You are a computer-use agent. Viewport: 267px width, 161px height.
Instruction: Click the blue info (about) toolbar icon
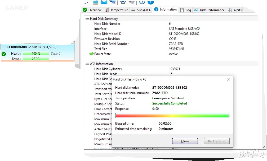coord(150,2)
